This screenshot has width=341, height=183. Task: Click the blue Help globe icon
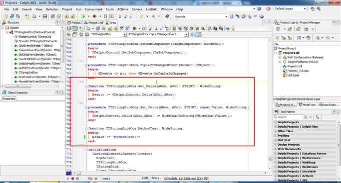tap(262, 16)
